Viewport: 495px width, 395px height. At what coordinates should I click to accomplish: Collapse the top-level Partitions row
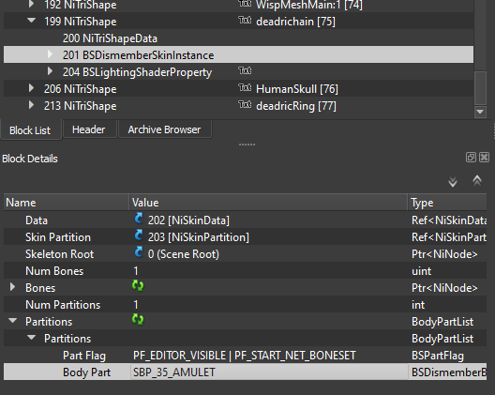coord(13,321)
